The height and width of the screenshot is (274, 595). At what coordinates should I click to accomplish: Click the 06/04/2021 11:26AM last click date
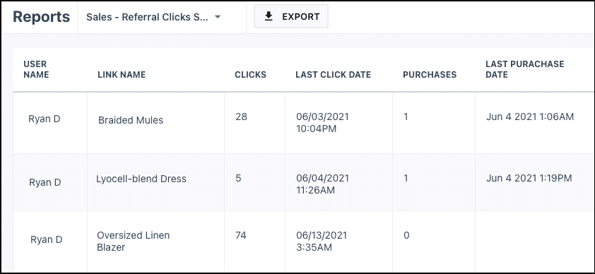pos(322,184)
